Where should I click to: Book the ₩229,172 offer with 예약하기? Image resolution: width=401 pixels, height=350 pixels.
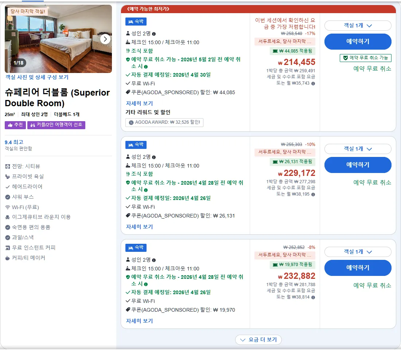pyautogui.click(x=358, y=165)
